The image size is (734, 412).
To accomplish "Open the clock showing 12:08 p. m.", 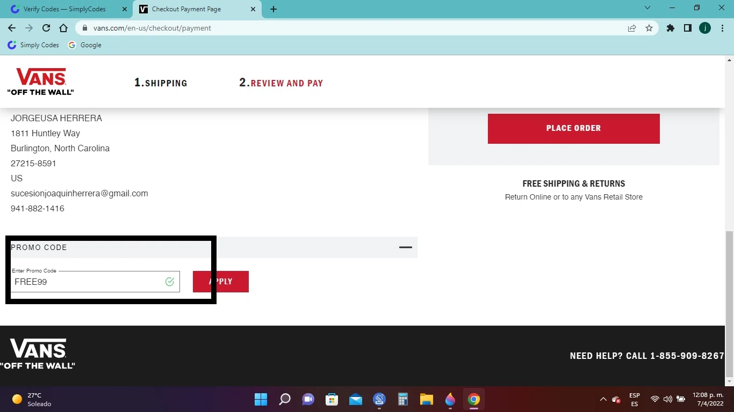I will (708, 399).
